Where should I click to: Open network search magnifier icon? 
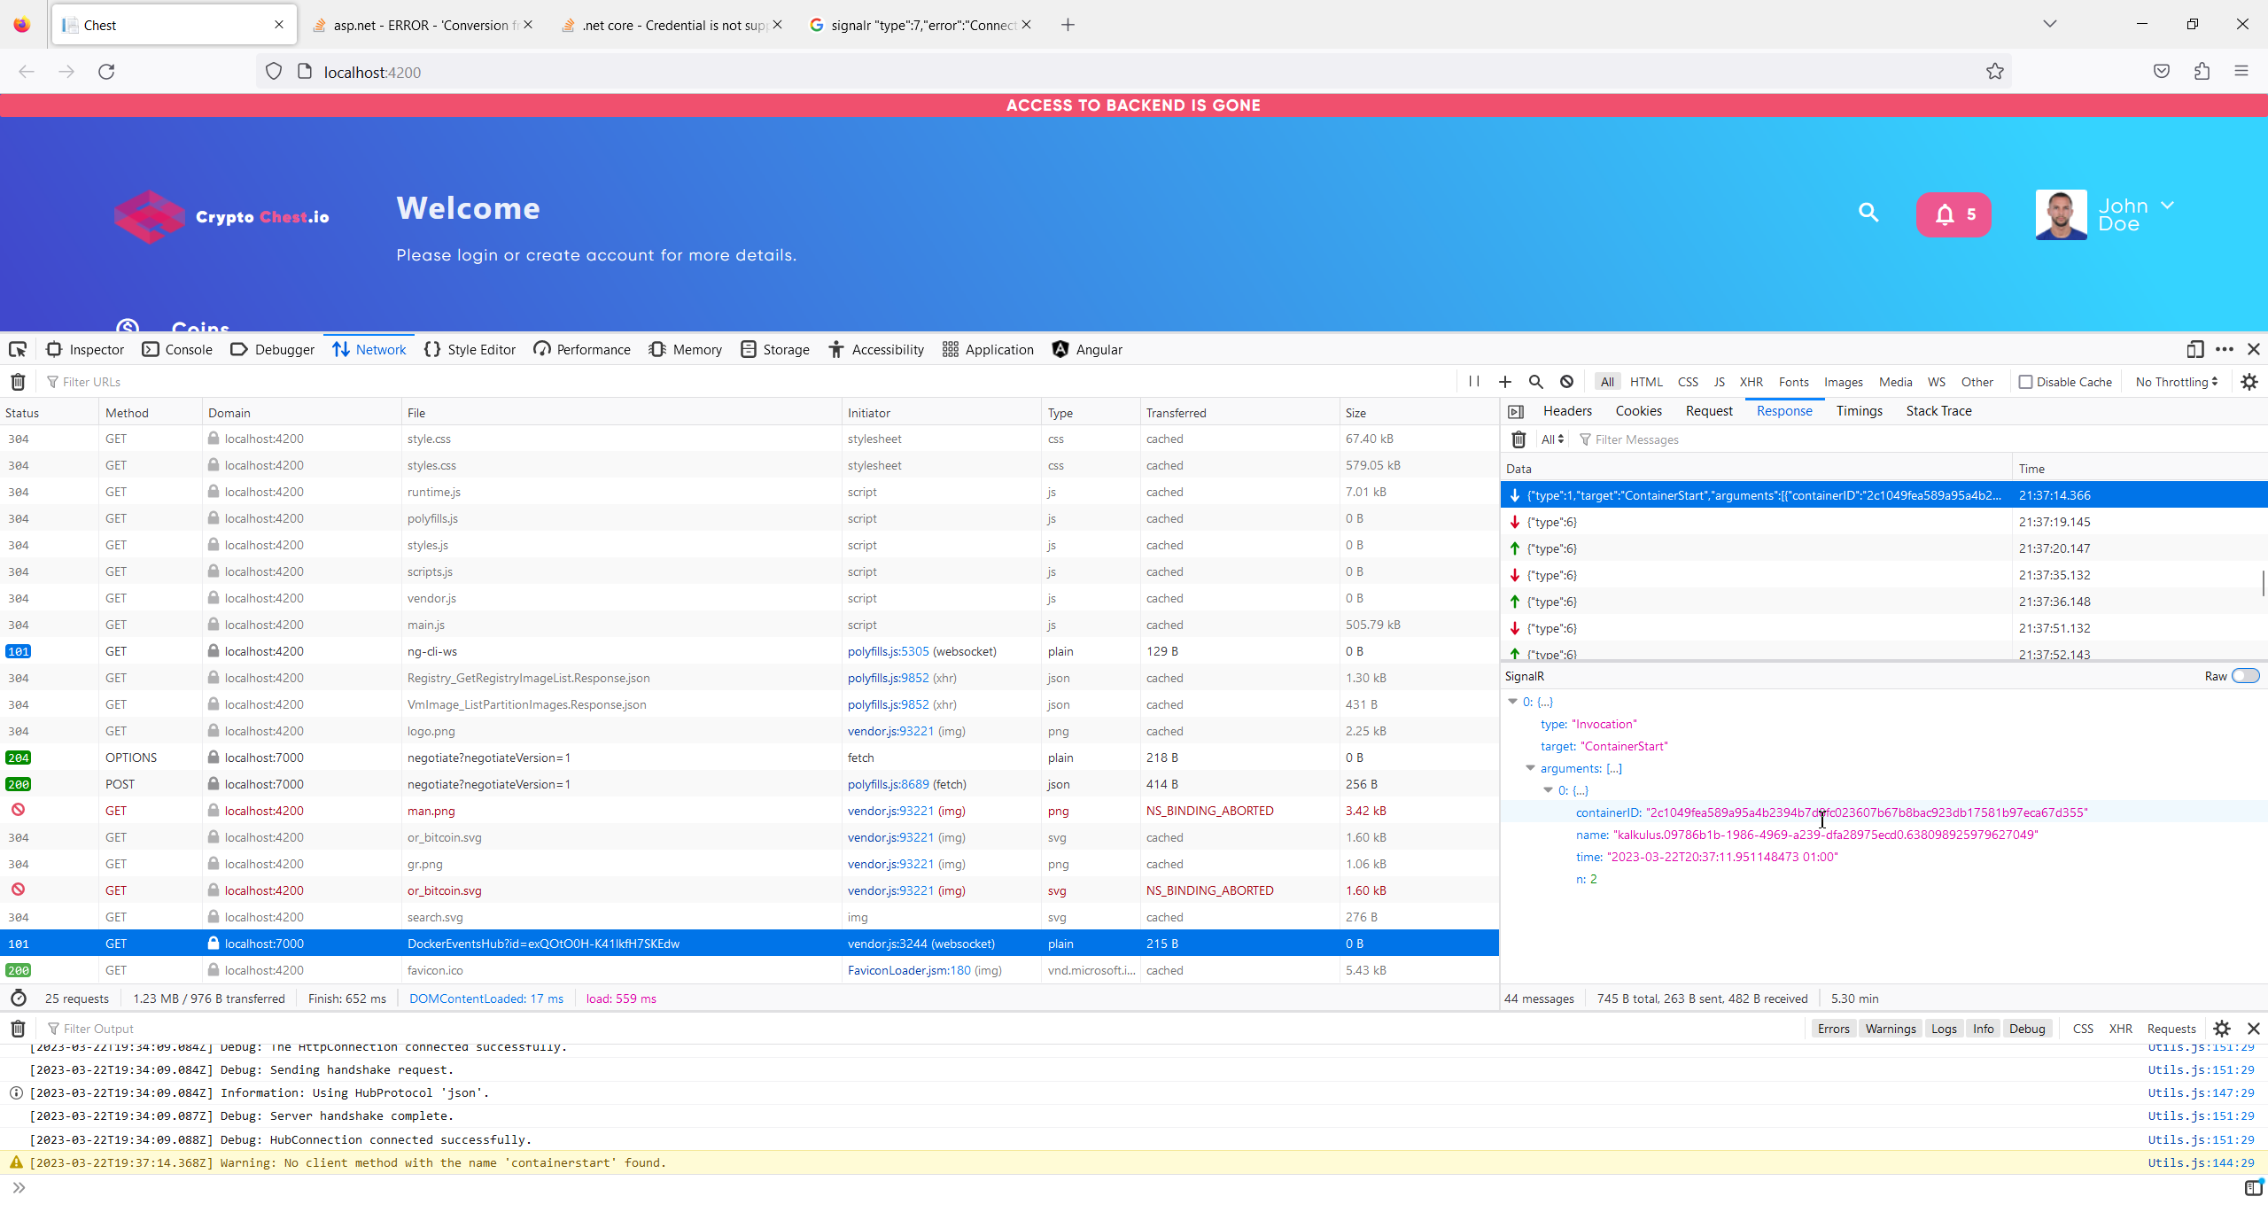[1535, 382]
